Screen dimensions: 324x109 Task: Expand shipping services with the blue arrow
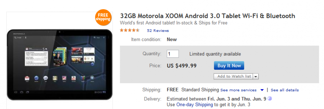click(262, 90)
